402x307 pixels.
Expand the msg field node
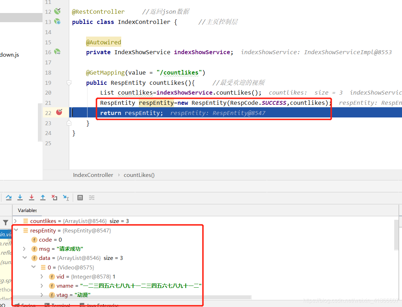(x=24, y=249)
